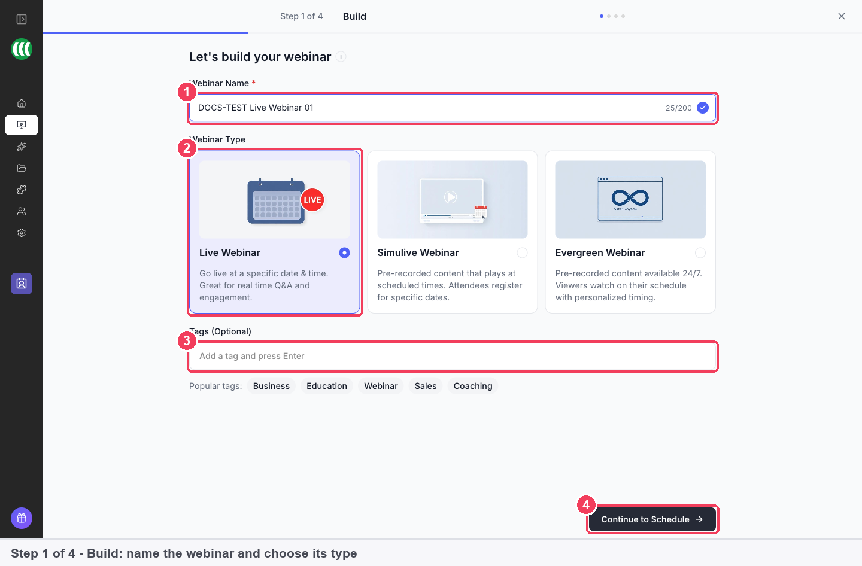The width and height of the screenshot is (862, 566).
Task: Open the integrations puzzle sidebar icon
Action: (x=22, y=190)
